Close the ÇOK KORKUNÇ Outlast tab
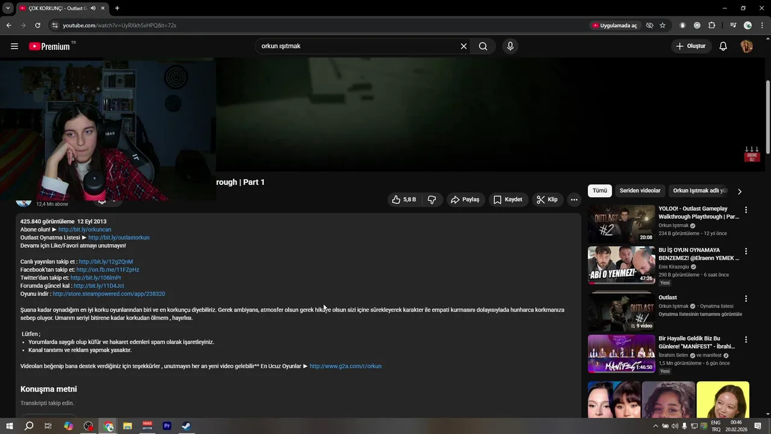771x434 pixels. (x=102, y=8)
